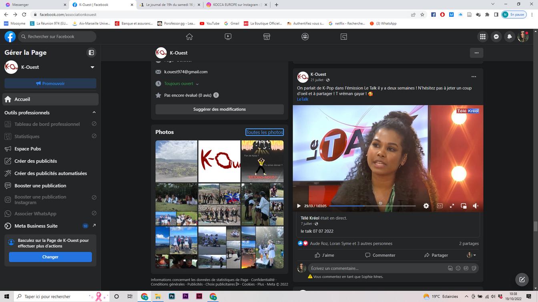The image size is (538, 302).
Task: Click the Changer button
Action: 50,257
